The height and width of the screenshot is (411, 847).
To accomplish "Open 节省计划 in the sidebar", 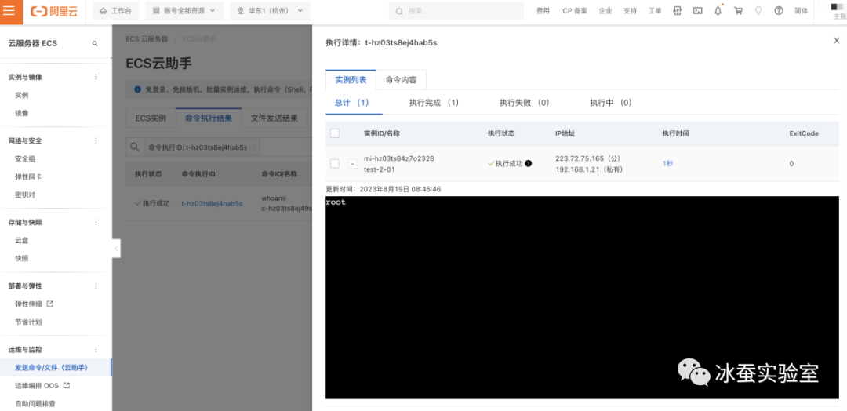I will click(x=28, y=322).
